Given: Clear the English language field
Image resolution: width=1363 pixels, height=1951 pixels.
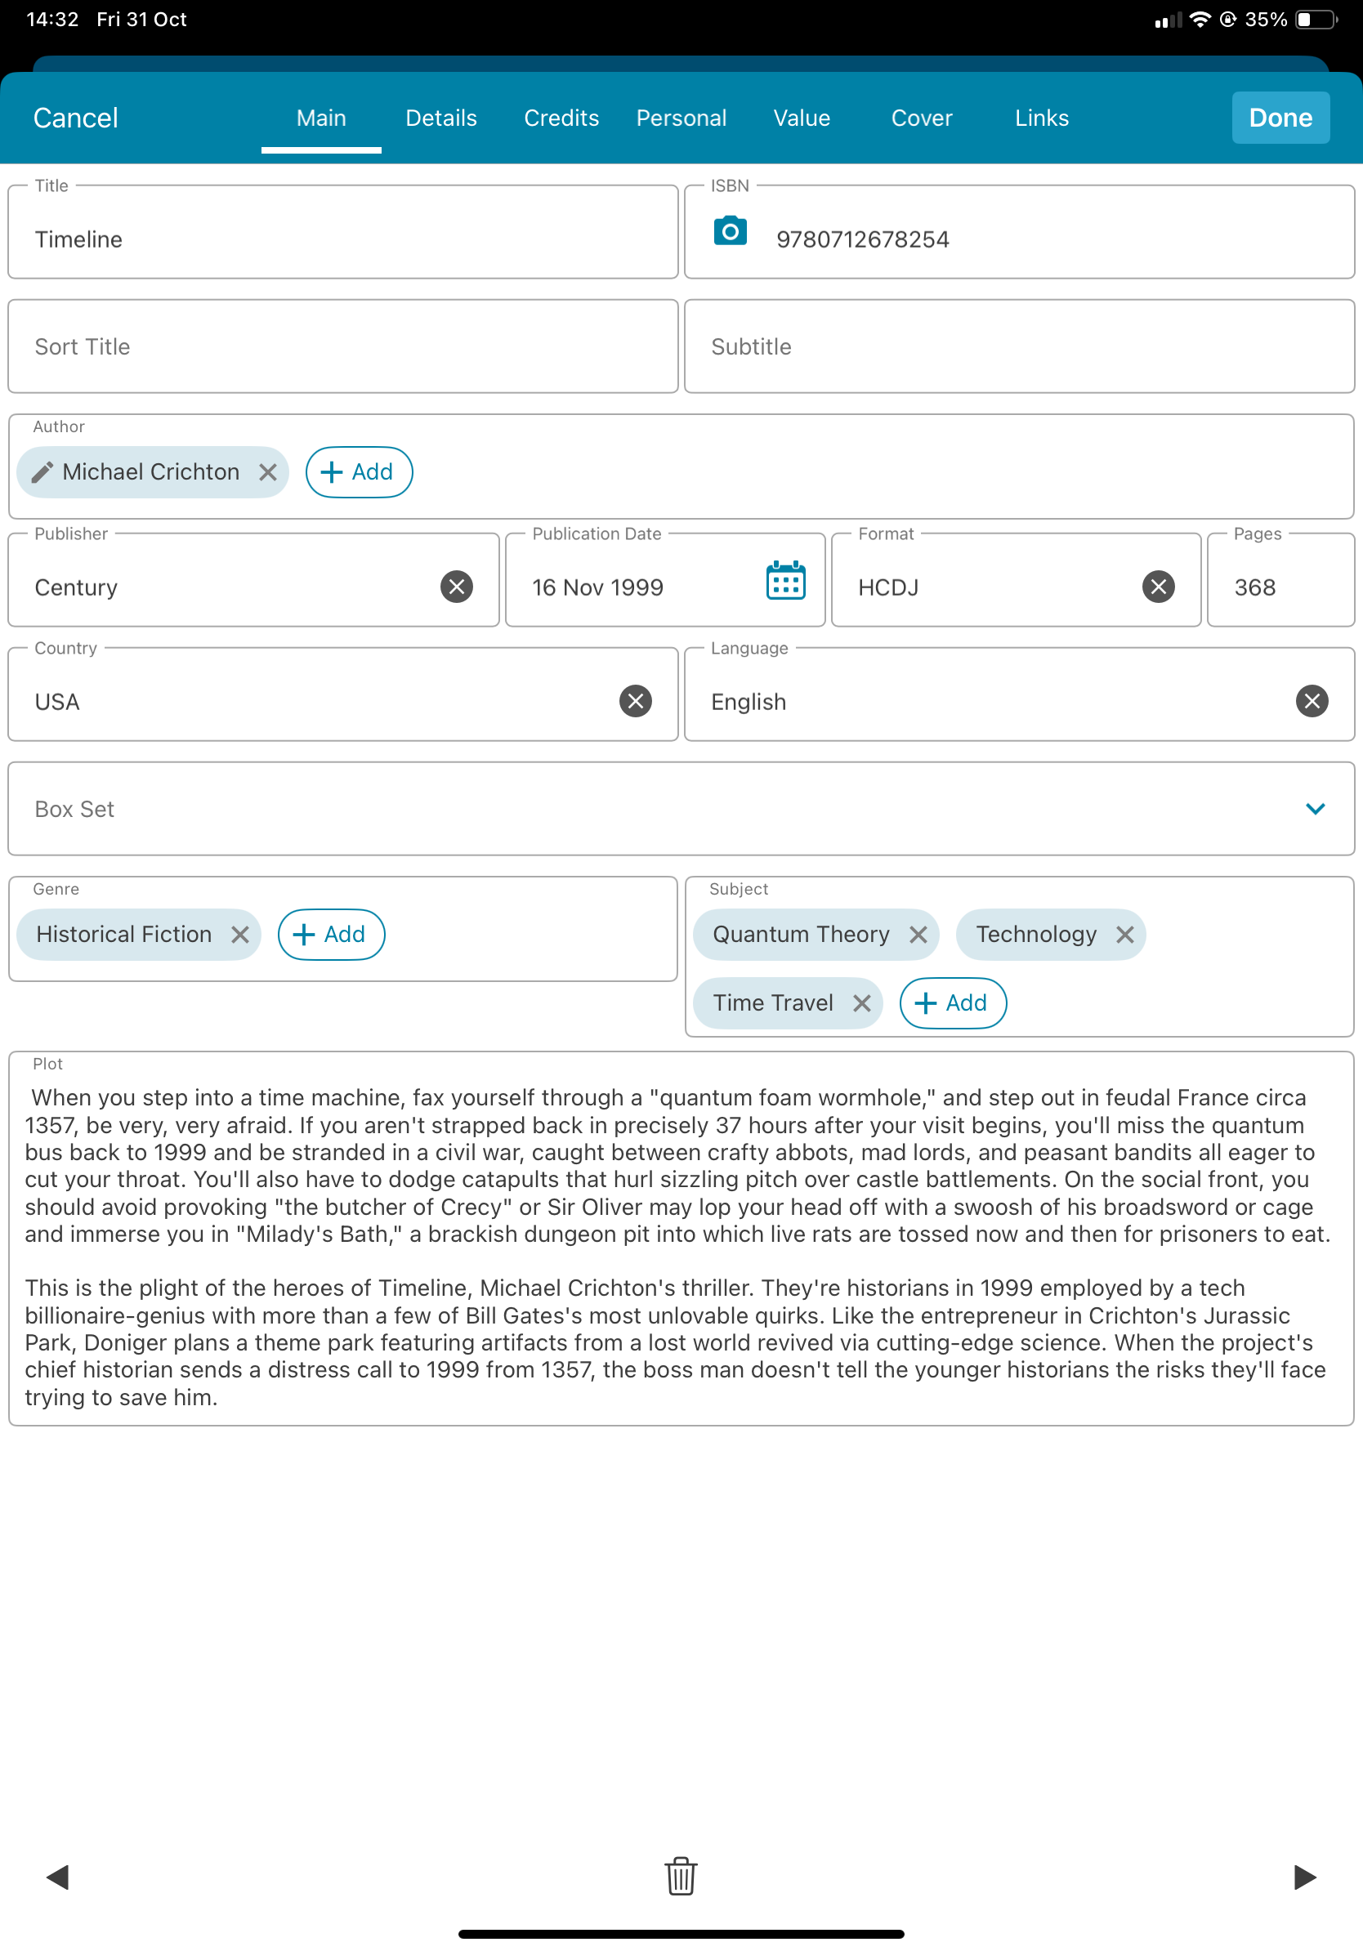Looking at the screenshot, I should pyautogui.click(x=1312, y=701).
